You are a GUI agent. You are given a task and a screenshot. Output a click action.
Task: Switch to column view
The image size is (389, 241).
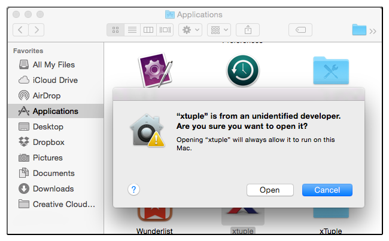pyautogui.click(x=148, y=29)
